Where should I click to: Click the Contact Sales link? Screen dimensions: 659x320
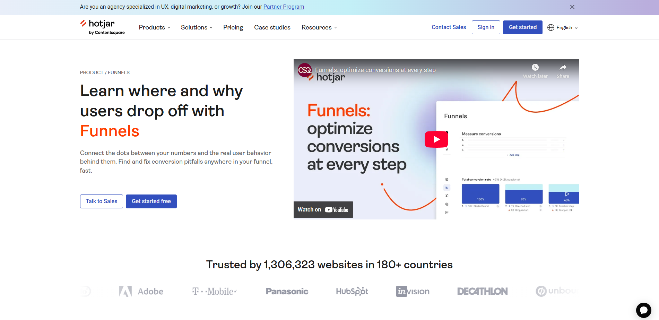449,27
